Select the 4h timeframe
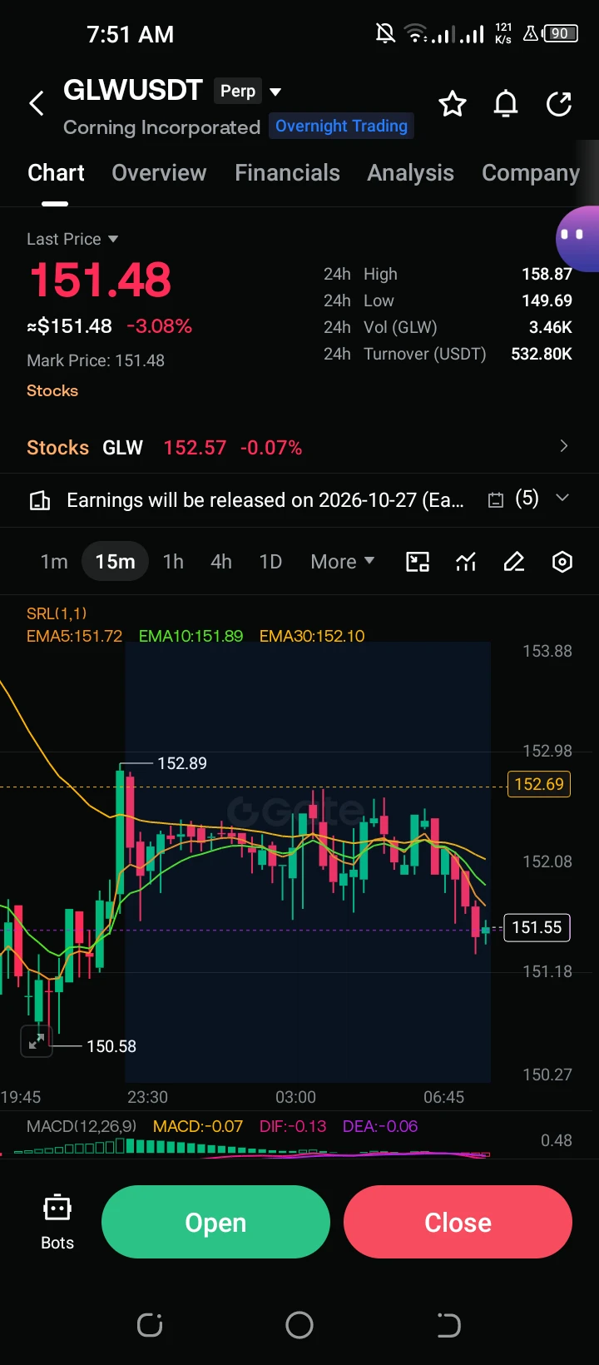The height and width of the screenshot is (1365, 599). coord(220,562)
